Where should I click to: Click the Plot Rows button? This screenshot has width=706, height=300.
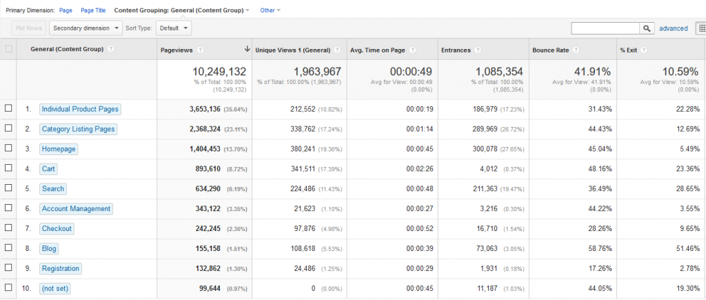pos(29,28)
